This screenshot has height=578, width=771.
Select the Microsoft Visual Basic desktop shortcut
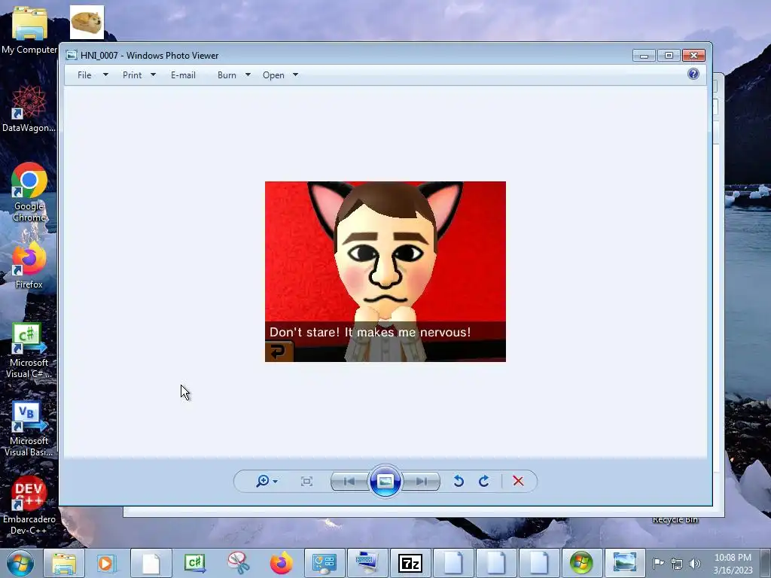[29, 430]
